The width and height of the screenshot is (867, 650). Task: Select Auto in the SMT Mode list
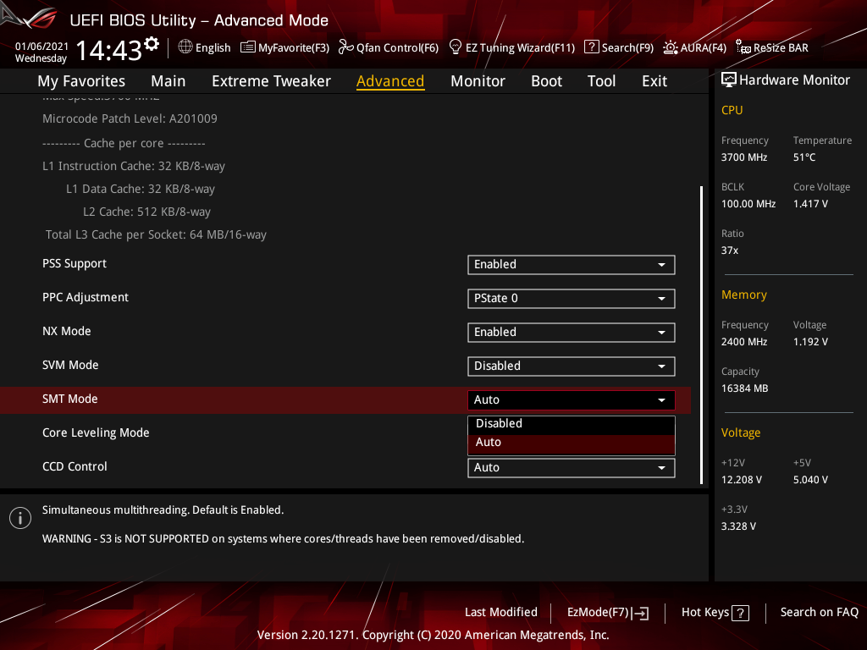click(x=572, y=443)
